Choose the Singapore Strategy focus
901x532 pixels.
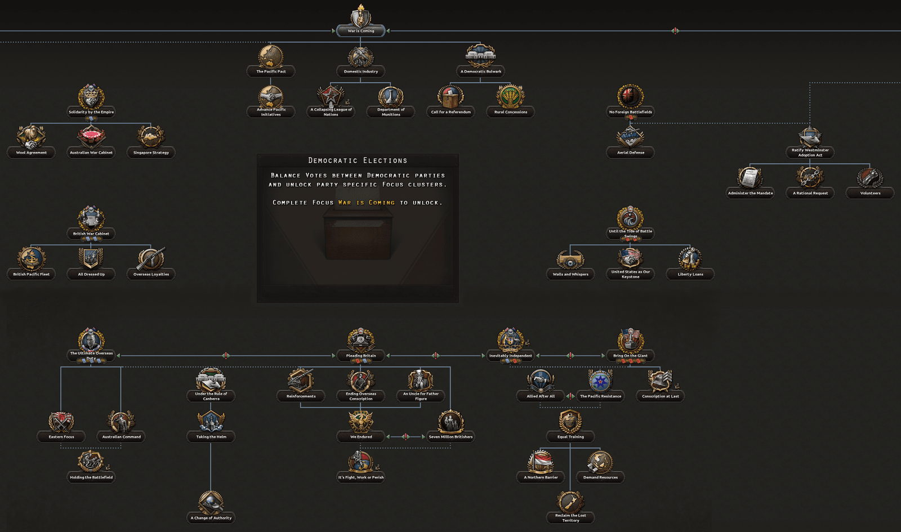(x=151, y=143)
